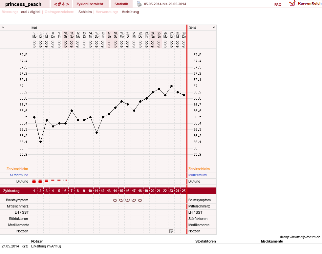
Task: Click the 'oral / digital' measurement value
Action: (x=31, y=12)
